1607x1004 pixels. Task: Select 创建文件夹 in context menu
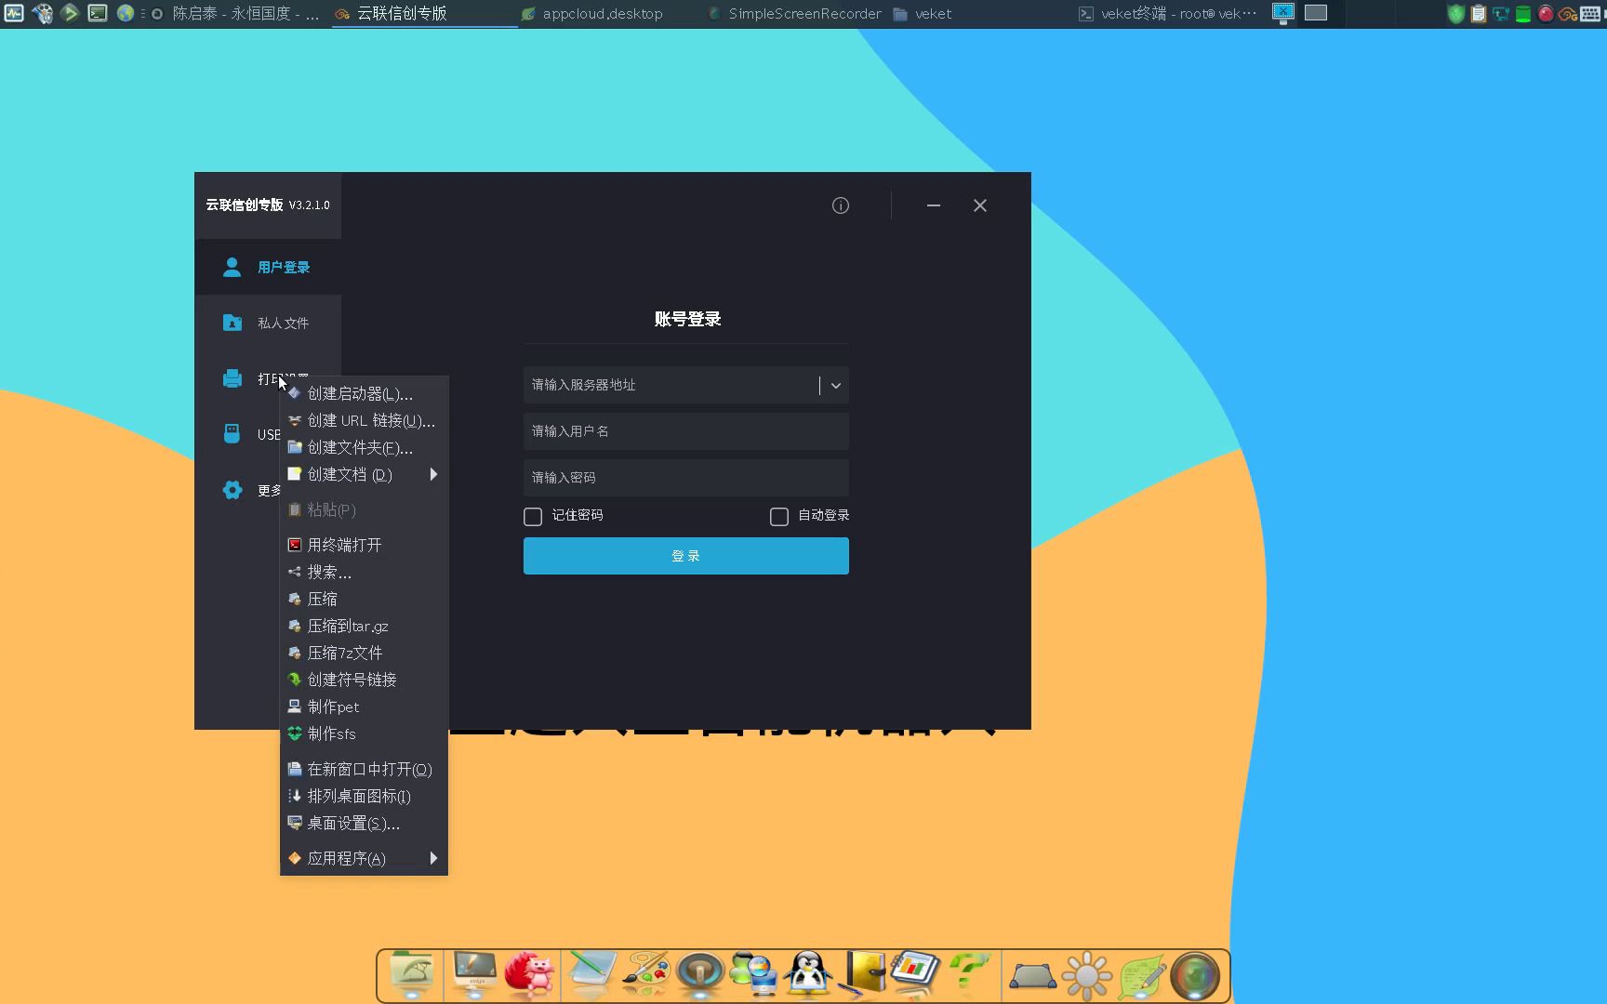point(364,447)
